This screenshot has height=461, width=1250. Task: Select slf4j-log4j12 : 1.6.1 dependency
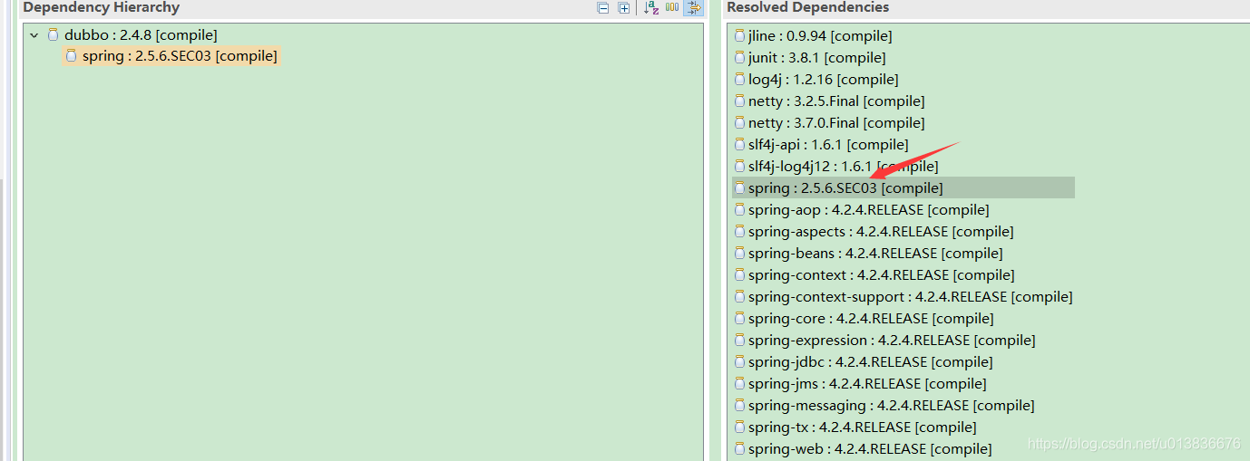843,167
